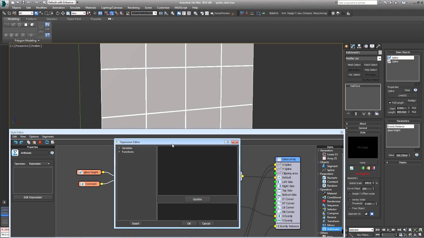424x238 pixels.
Task: Click the Curve Steps spinner arrows
Action: click(373, 188)
